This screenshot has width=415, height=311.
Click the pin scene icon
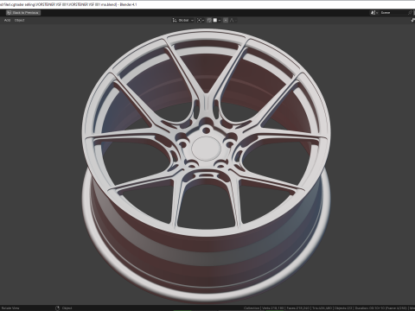[x=411, y=13]
